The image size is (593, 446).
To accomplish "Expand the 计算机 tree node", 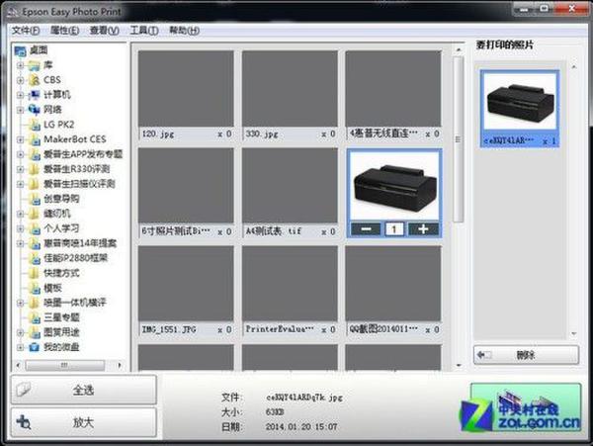I will (21, 95).
